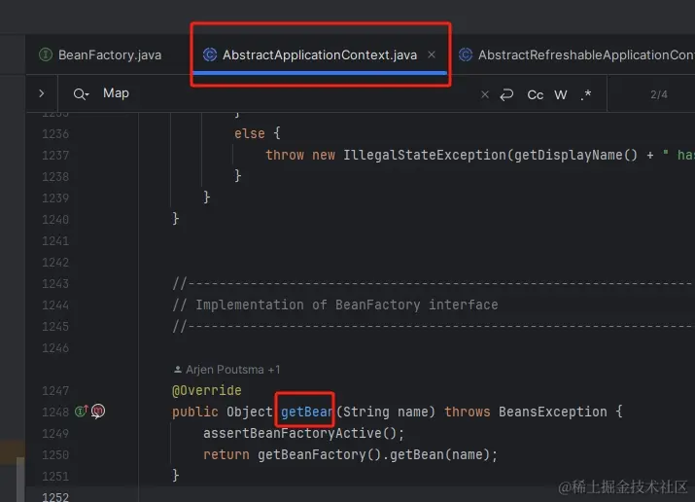The width and height of the screenshot is (695, 502).
Task: Click the @Override annotation
Action: click(x=206, y=391)
